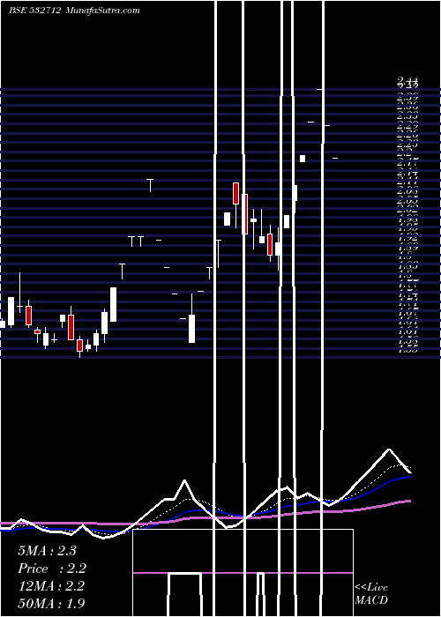Click the 2.44 price axis label
The image size is (441, 617).
[x=407, y=80]
